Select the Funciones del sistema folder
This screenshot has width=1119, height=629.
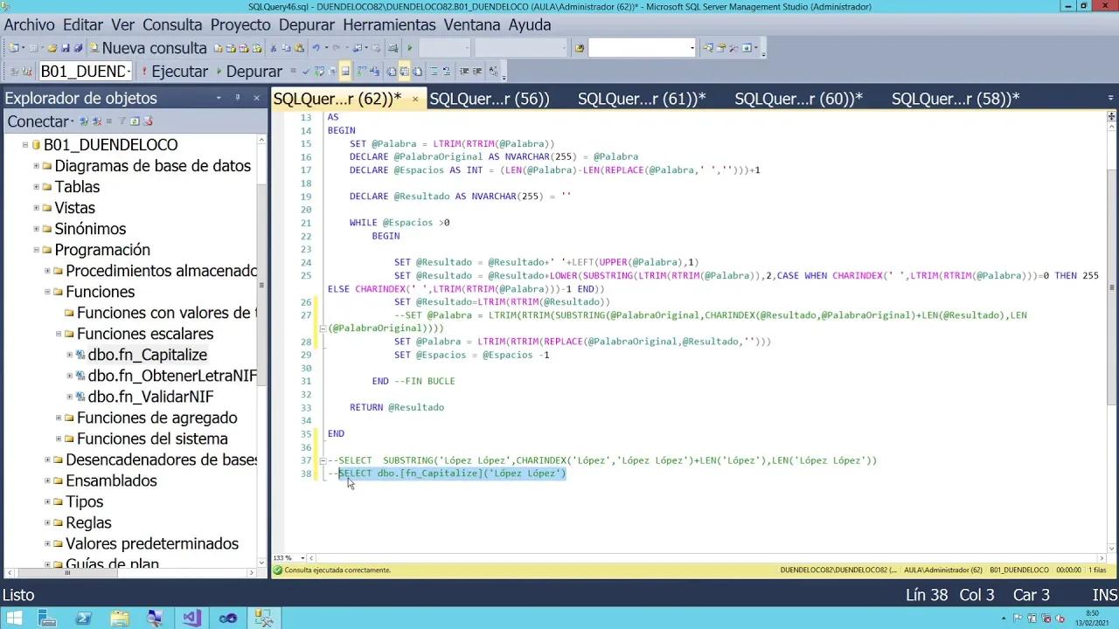(152, 439)
